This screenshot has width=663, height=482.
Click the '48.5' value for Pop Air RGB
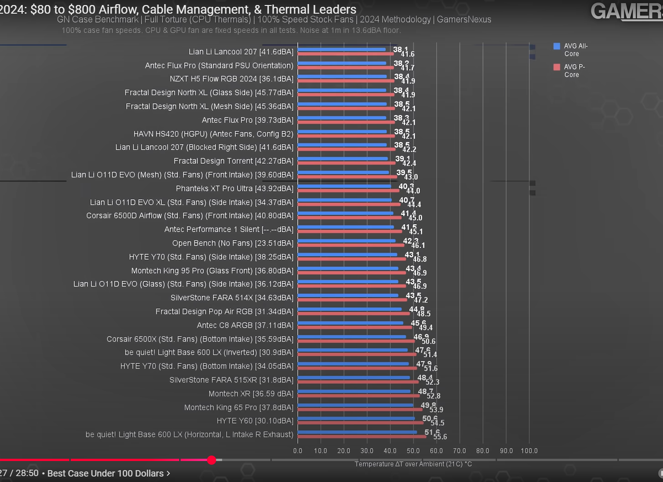tap(424, 314)
